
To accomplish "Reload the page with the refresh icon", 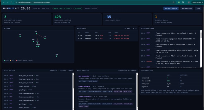I will (11, 2).
